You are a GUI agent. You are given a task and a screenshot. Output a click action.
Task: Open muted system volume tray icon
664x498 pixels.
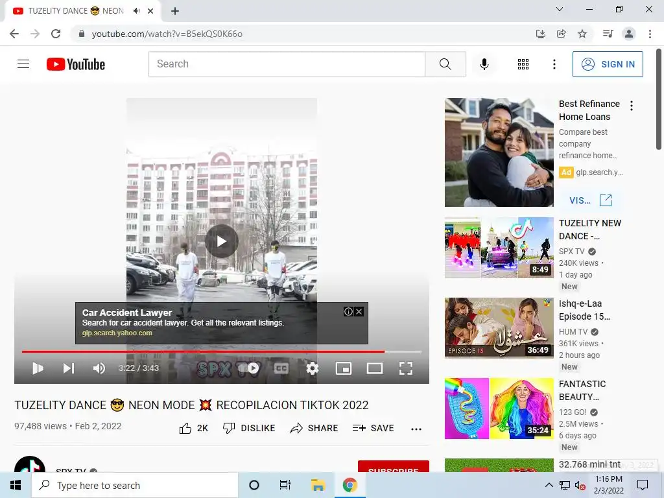pos(580,486)
